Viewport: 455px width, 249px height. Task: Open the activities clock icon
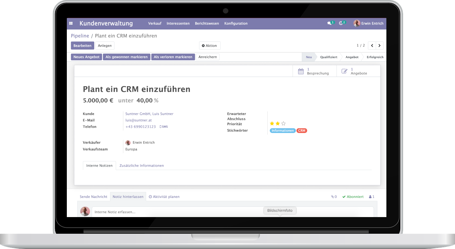click(341, 23)
